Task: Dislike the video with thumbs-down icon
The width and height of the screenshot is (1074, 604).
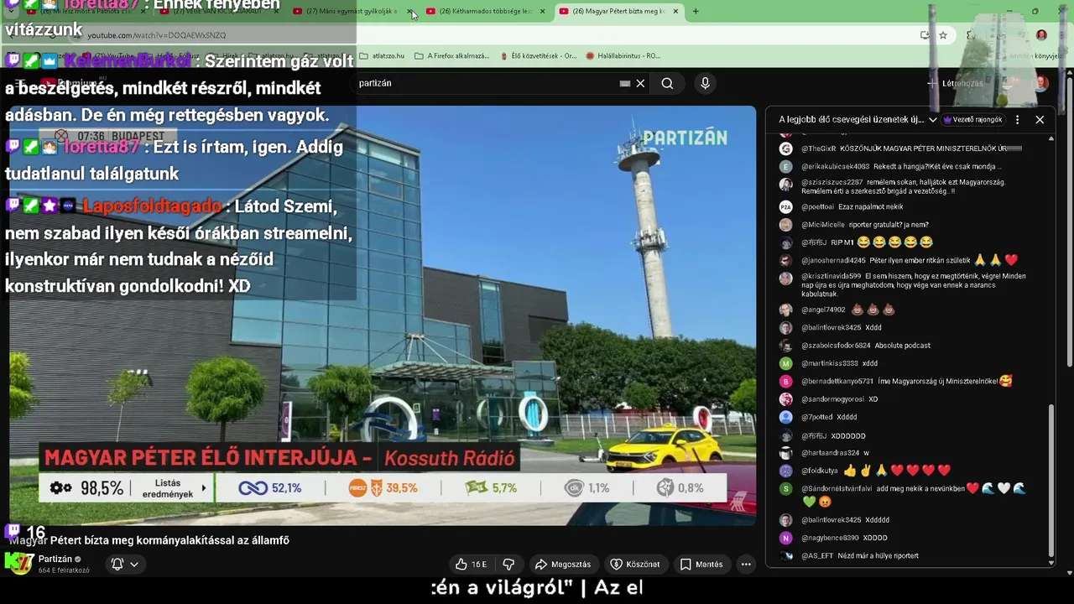Action: point(508,565)
